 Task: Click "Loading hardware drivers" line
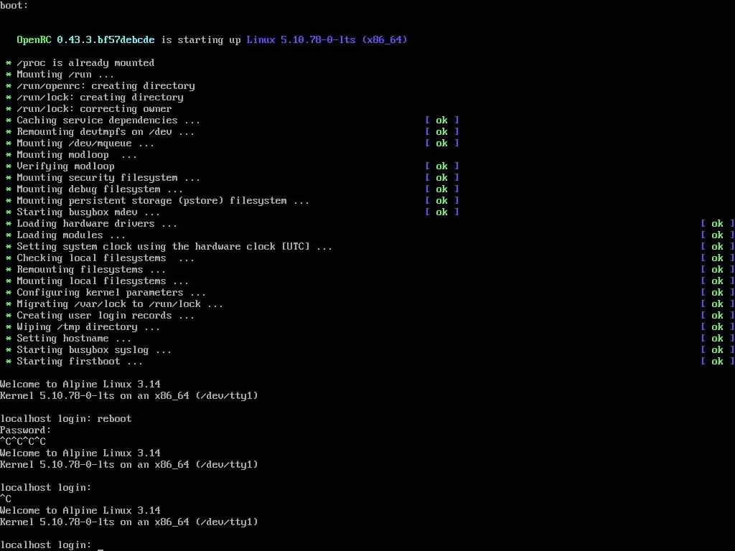tap(97, 224)
